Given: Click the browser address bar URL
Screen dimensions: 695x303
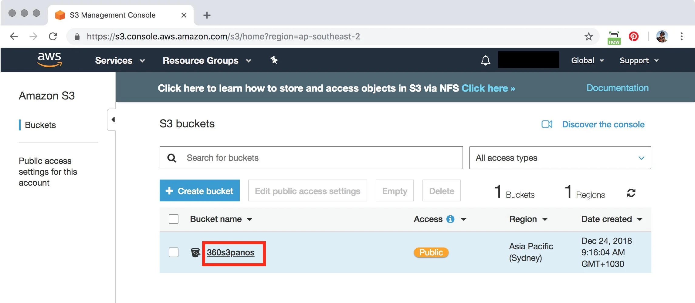Looking at the screenshot, I should pyautogui.click(x=223, y=36).
